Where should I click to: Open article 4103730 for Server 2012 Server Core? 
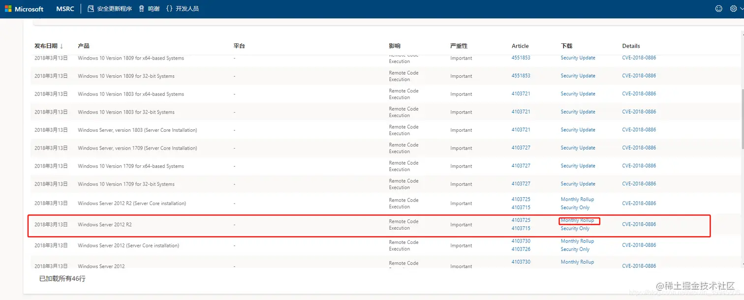pyautogui.click(x=521, y=241)
